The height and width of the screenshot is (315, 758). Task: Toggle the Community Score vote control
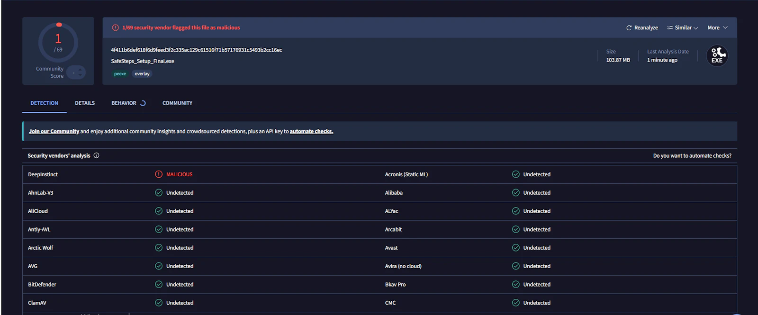[x=76, y=72]
